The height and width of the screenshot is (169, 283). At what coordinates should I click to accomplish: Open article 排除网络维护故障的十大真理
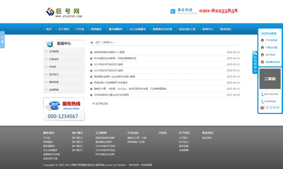[109, 52]
